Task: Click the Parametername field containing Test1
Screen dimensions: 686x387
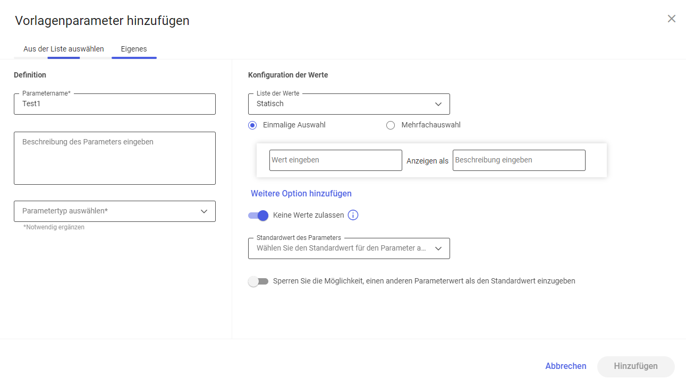Action: click(115, 104)
